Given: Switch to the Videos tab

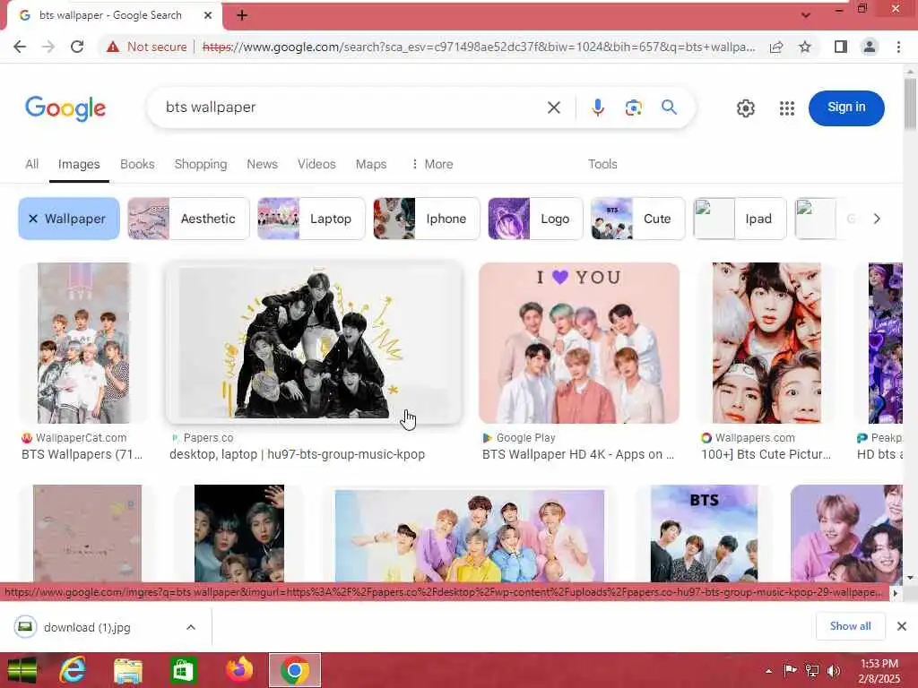Looking at the screenshot, I should (x=316, y=165).
